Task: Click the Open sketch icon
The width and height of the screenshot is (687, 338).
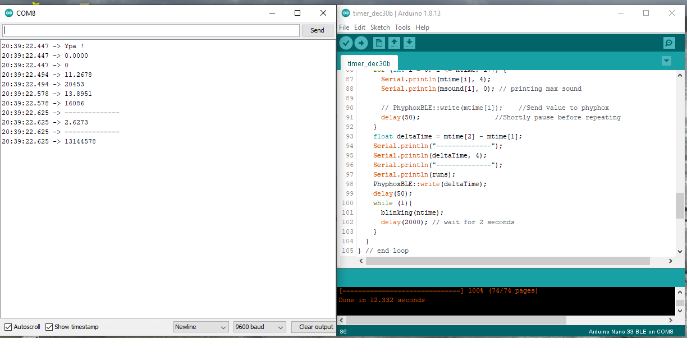Action: tap(394, 43)
